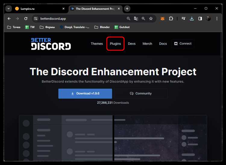Image resolution: width=226 pixels, height=165 pixels.
Task: Click the BetterDiscord logo
Action: point(51,44)
